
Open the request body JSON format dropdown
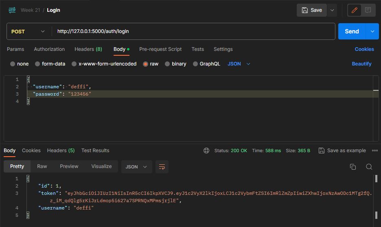(239, 64)
